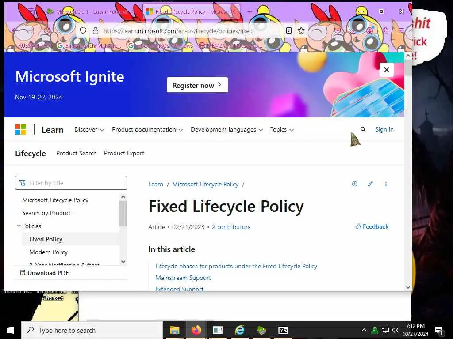Close the Microsoft Ignite banner

click(387, 70)
